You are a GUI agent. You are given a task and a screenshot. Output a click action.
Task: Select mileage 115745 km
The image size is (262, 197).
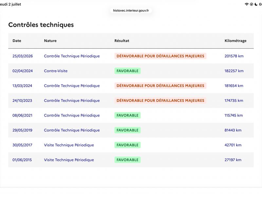pyautogui.click(x=234, y=116)
